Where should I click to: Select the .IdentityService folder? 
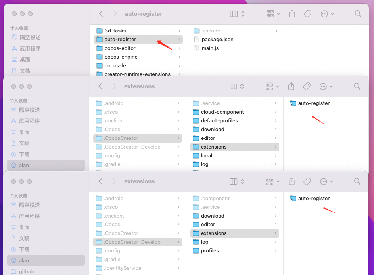[x=123, y=268]
